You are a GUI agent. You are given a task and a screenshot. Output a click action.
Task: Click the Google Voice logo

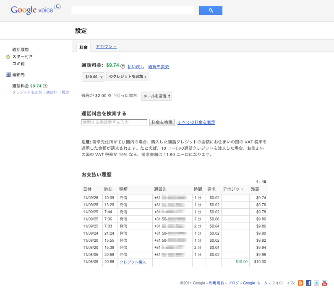pos(35,10)
